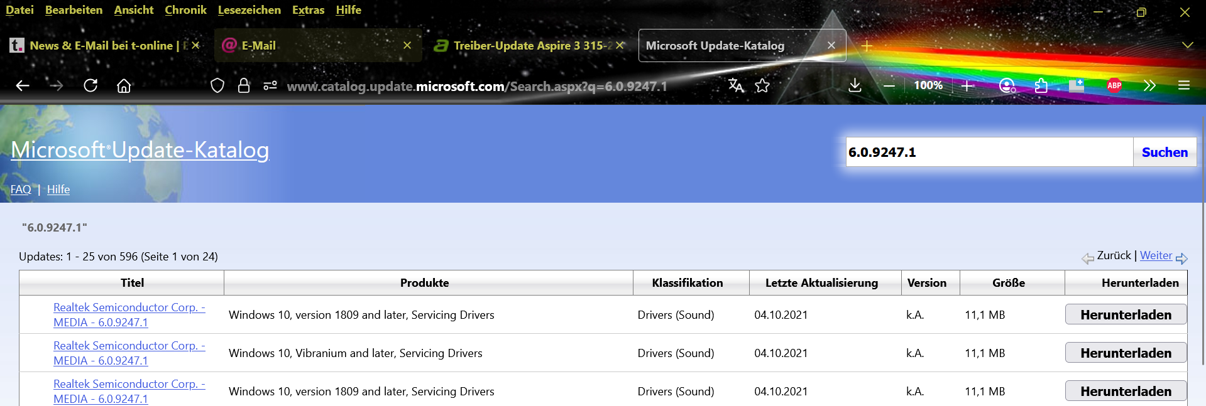This screenshot has width=1206, height=406.
Task: Focus the browser address bar URL
Action: pyautogui.click(x=477, y=86)
